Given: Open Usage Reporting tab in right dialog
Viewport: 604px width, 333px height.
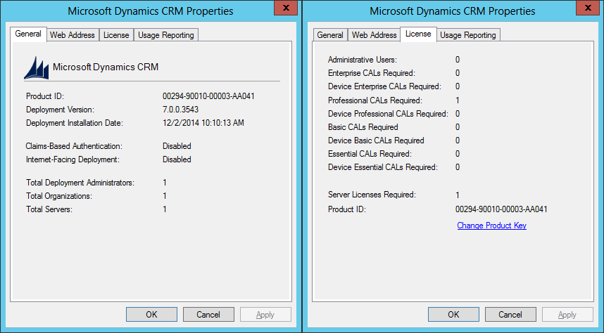Looking at the screenshot, I should [468, 35].
